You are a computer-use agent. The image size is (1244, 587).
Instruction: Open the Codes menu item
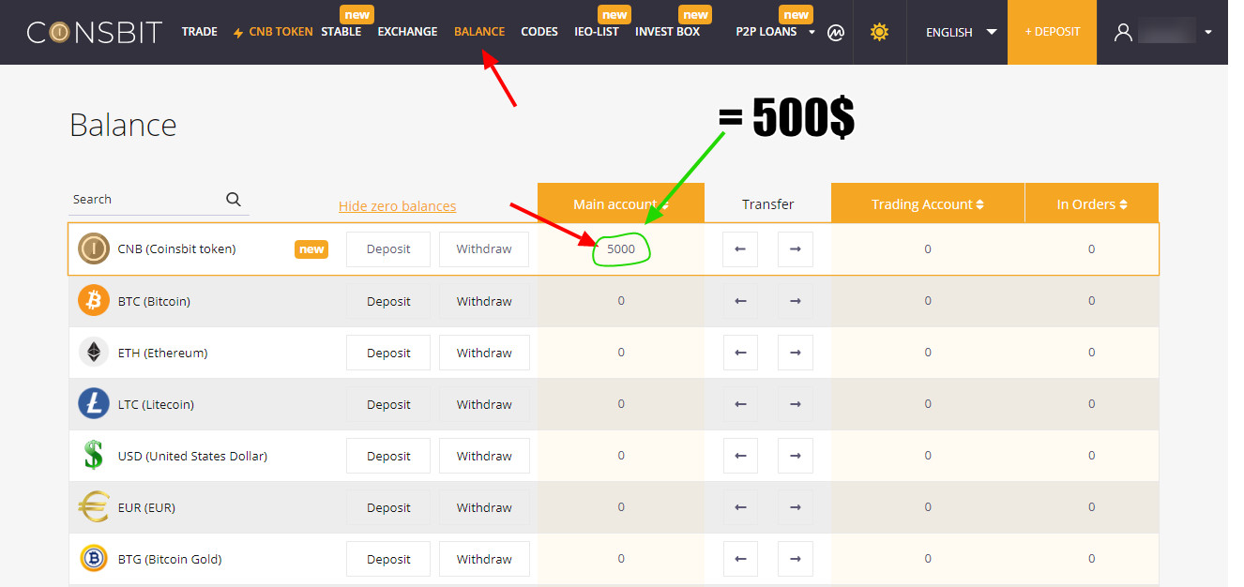click(539, 32)
